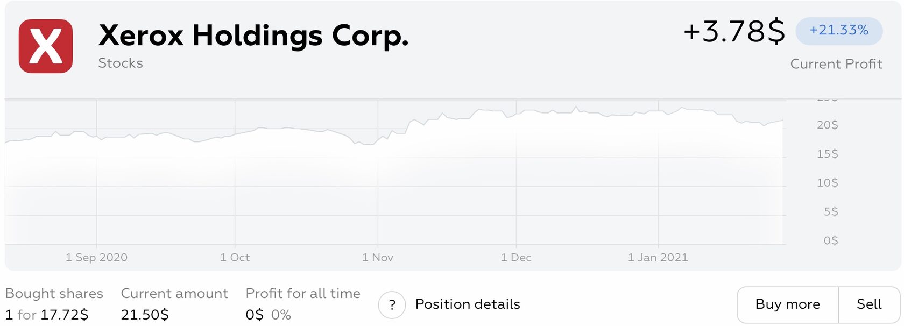Click the Stocks category label
Screen dimensions: 904x326
click(x=121, y=63)
